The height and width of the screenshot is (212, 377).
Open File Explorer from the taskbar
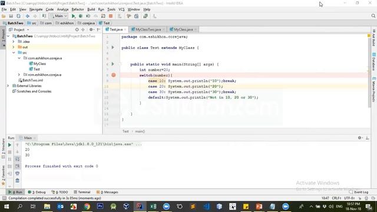[x=47, y=206]
